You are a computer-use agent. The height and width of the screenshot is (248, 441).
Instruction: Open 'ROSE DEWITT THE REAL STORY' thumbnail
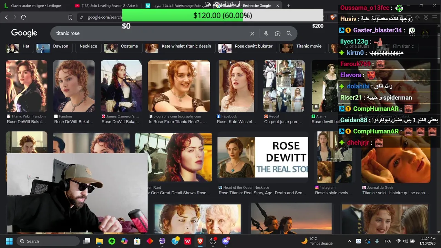pos(263,157)
